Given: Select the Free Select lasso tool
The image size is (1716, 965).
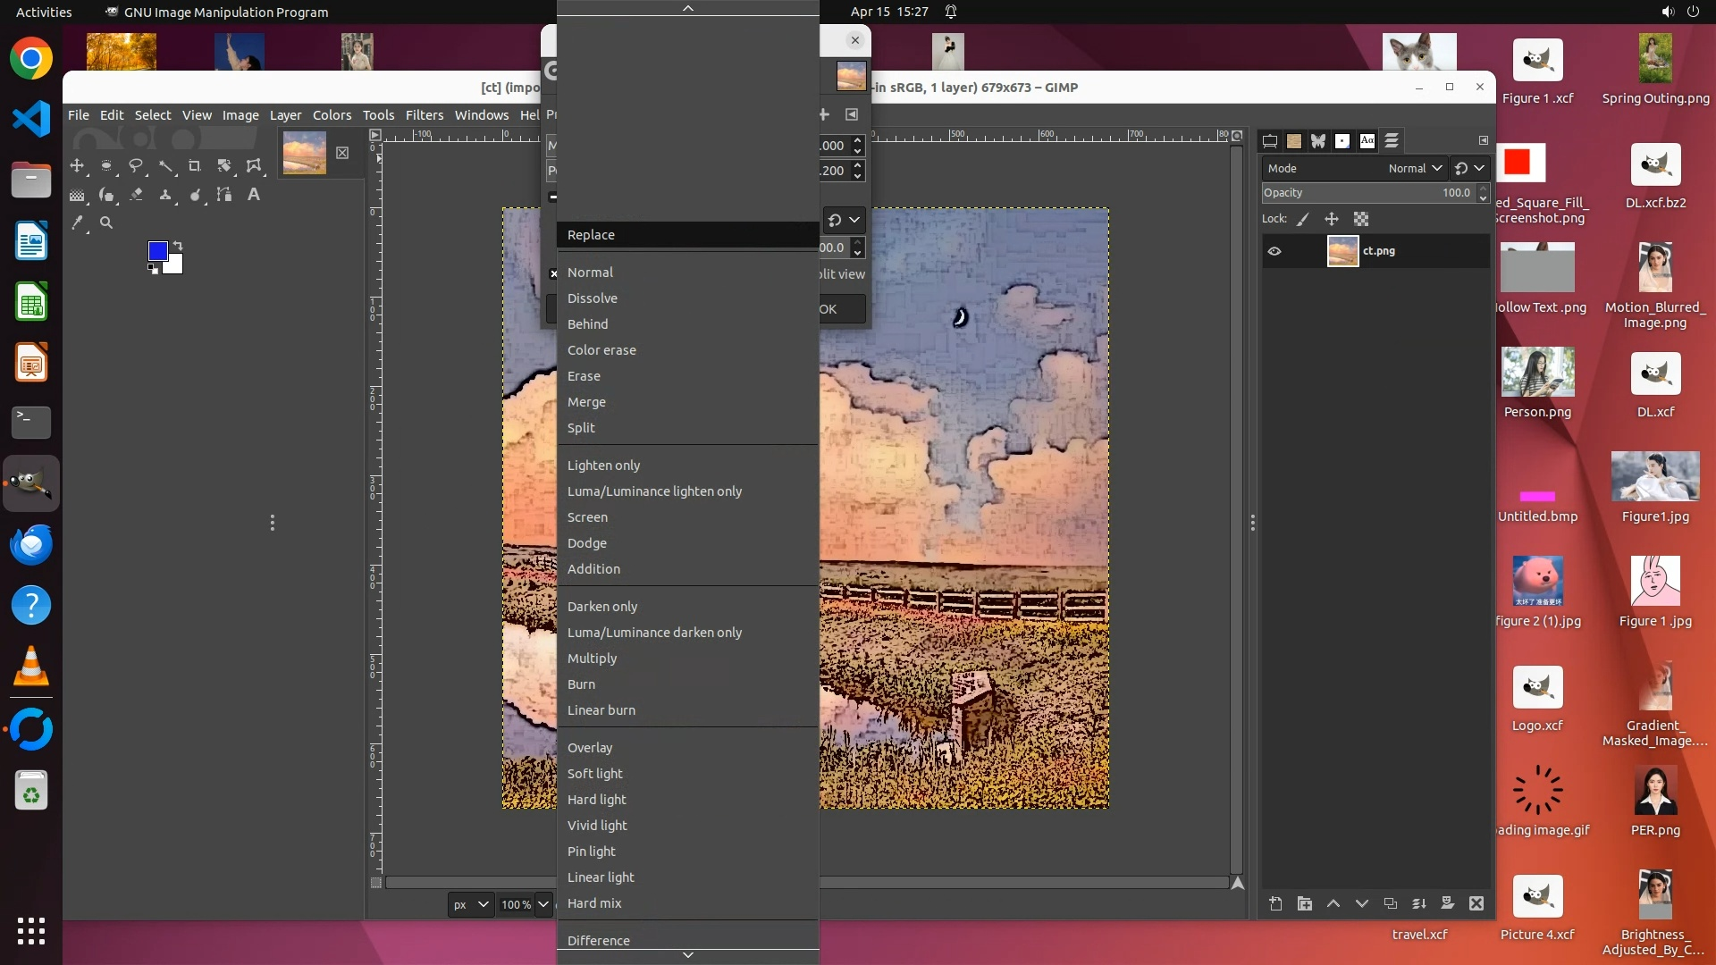Looking at the screenshot, I should click(136, 166).
